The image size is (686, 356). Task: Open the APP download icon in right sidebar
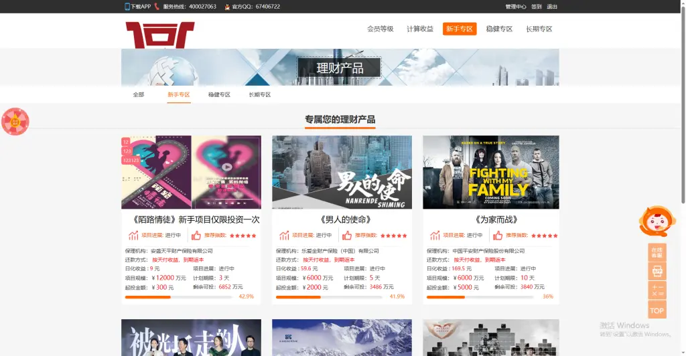(x=657, y=271)
